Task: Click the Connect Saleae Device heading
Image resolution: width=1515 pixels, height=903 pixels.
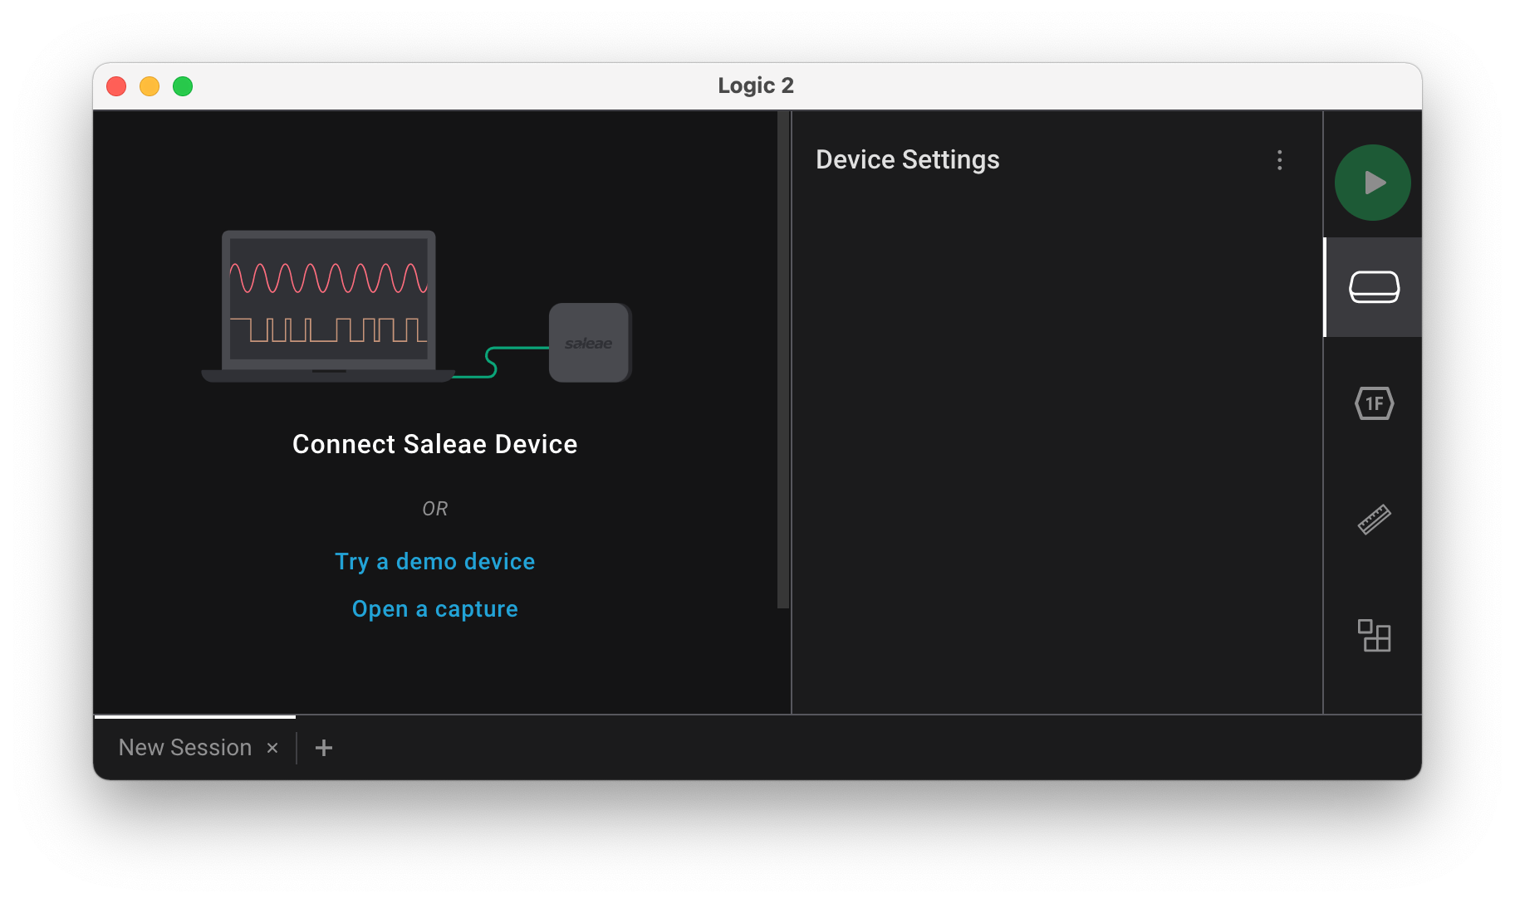Action: (434, 444)
